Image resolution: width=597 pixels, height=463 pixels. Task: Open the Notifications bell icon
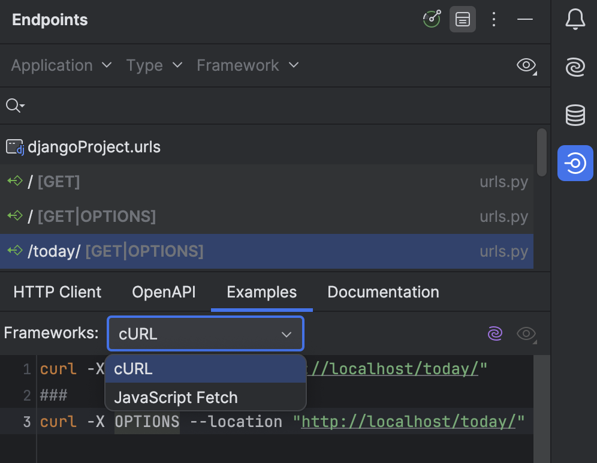pos(575,19)
